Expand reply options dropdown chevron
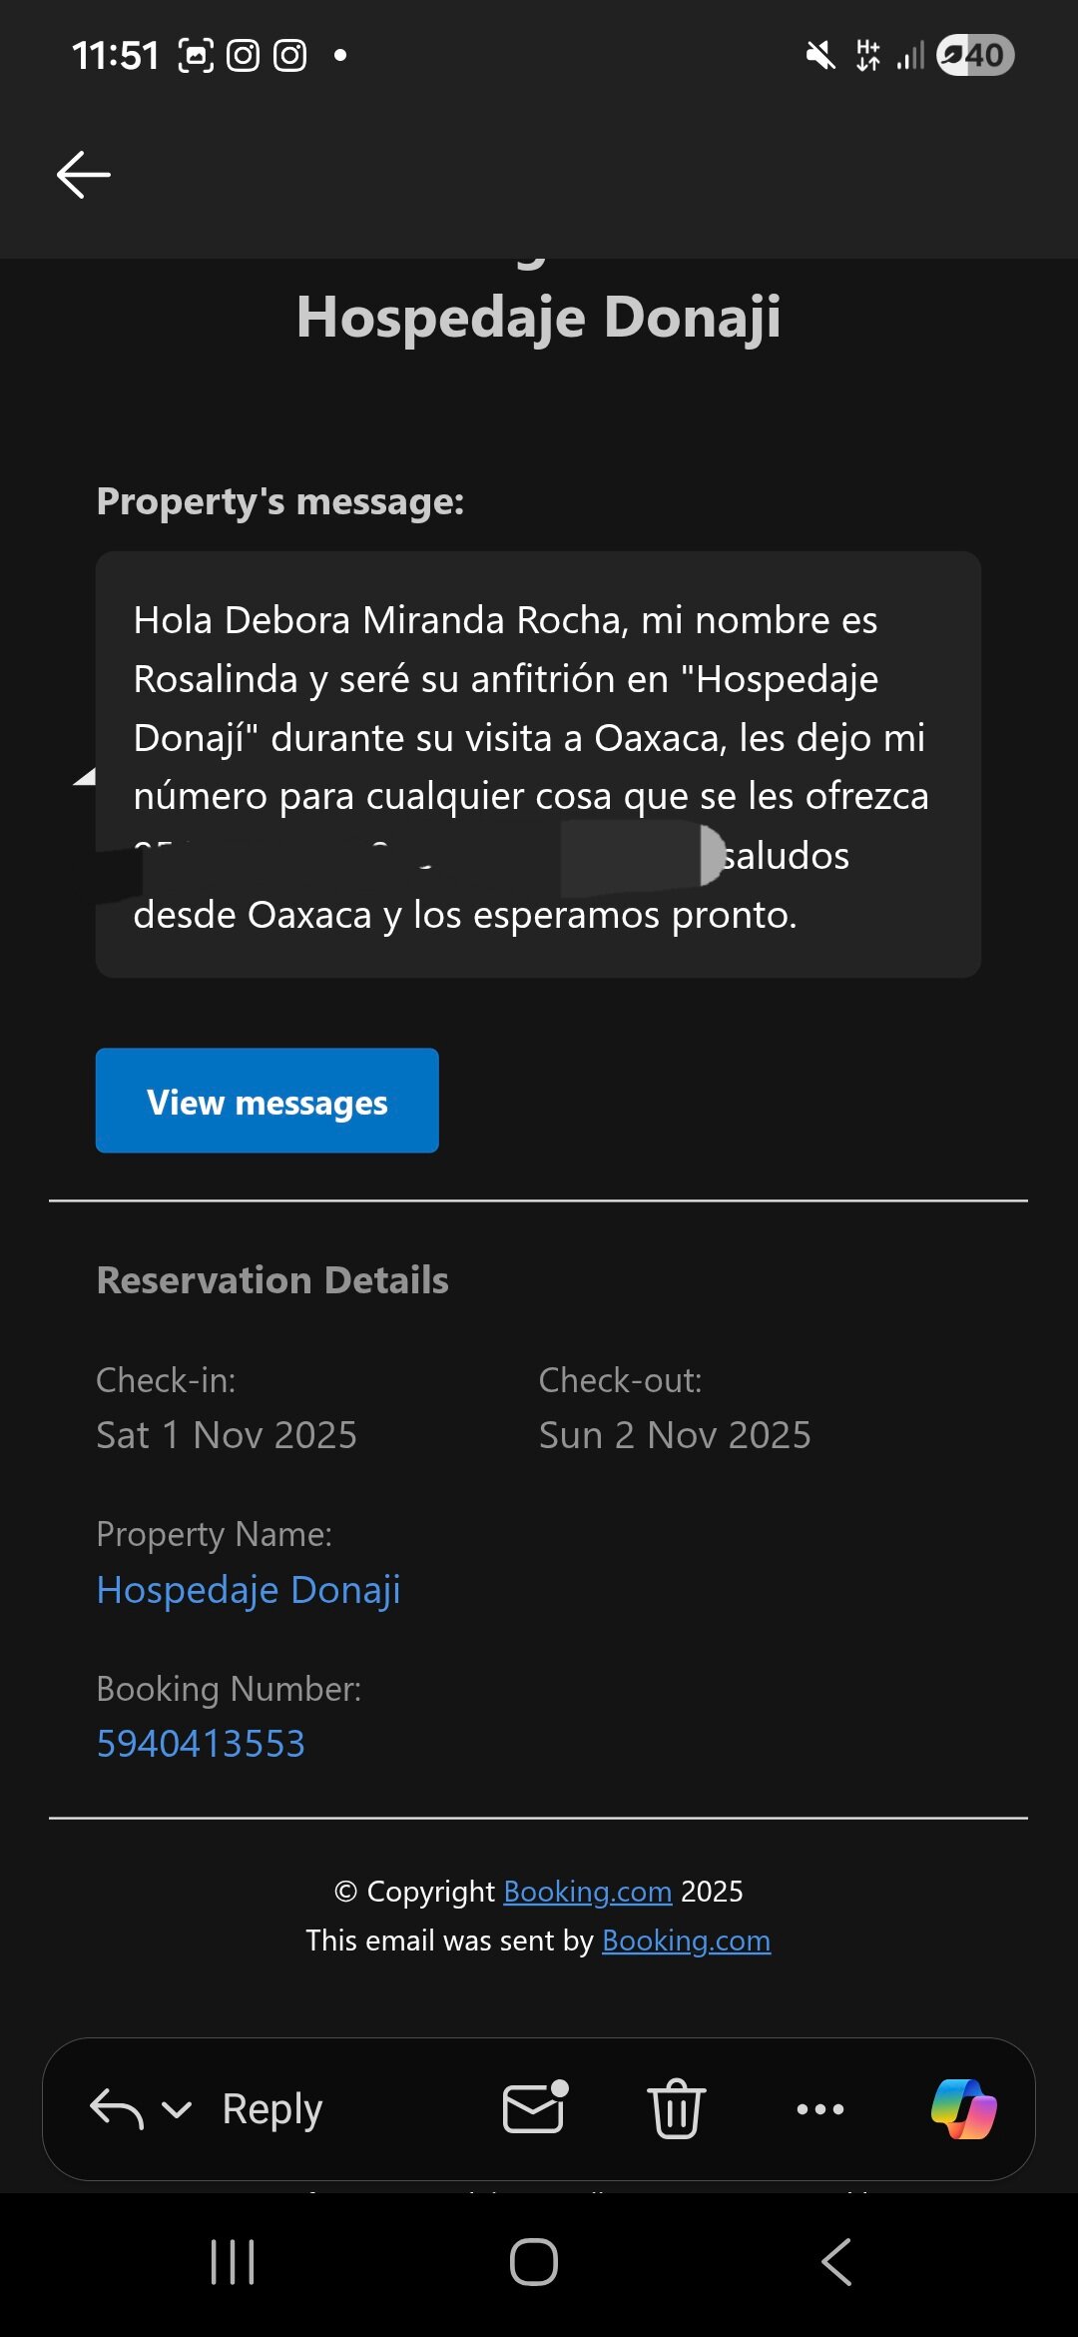 (177, 2110)
